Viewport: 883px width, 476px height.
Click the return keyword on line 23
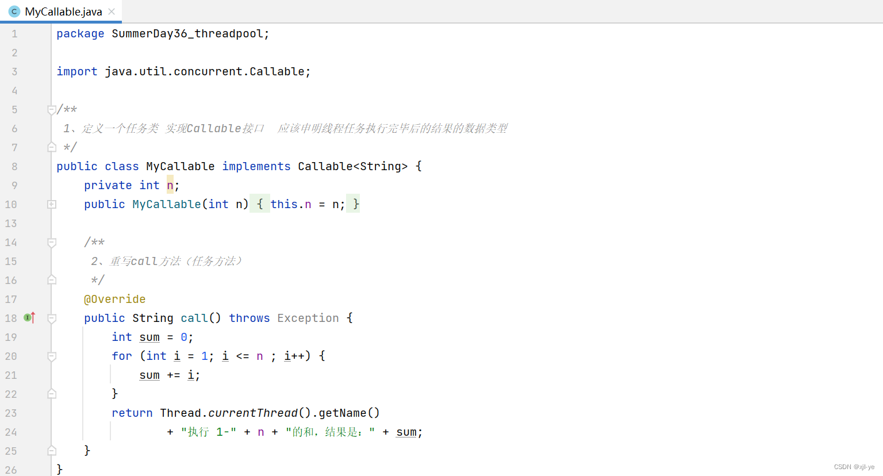click(x=132, y=413)
